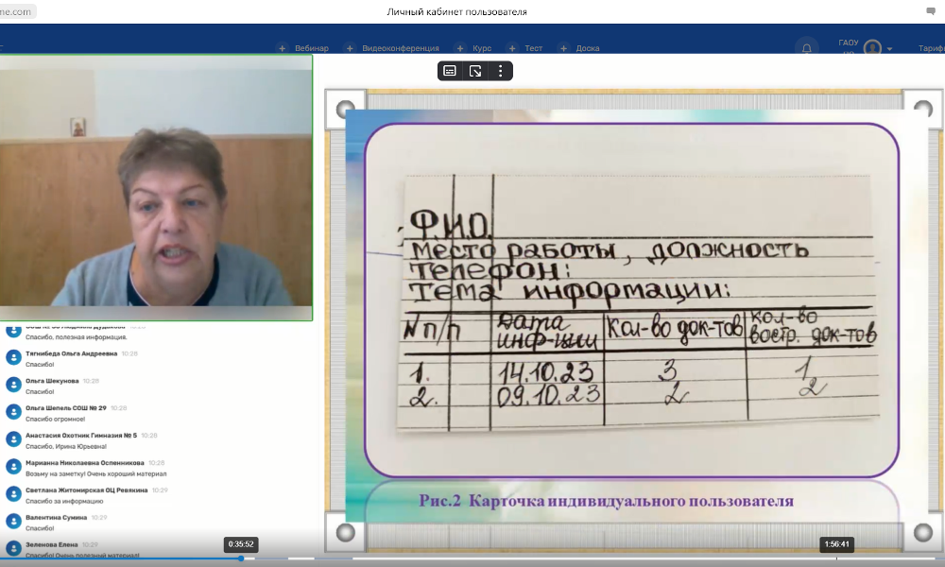Image resolution: width=945 pixels, height=567 pixels.
Task: Open the user profile avatar in the header
Action: [x=872, y=47]
